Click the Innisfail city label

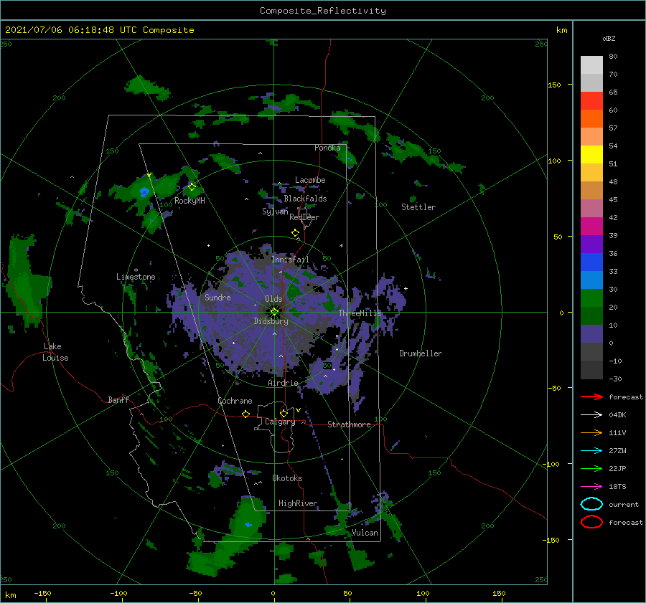pos(290,260)
